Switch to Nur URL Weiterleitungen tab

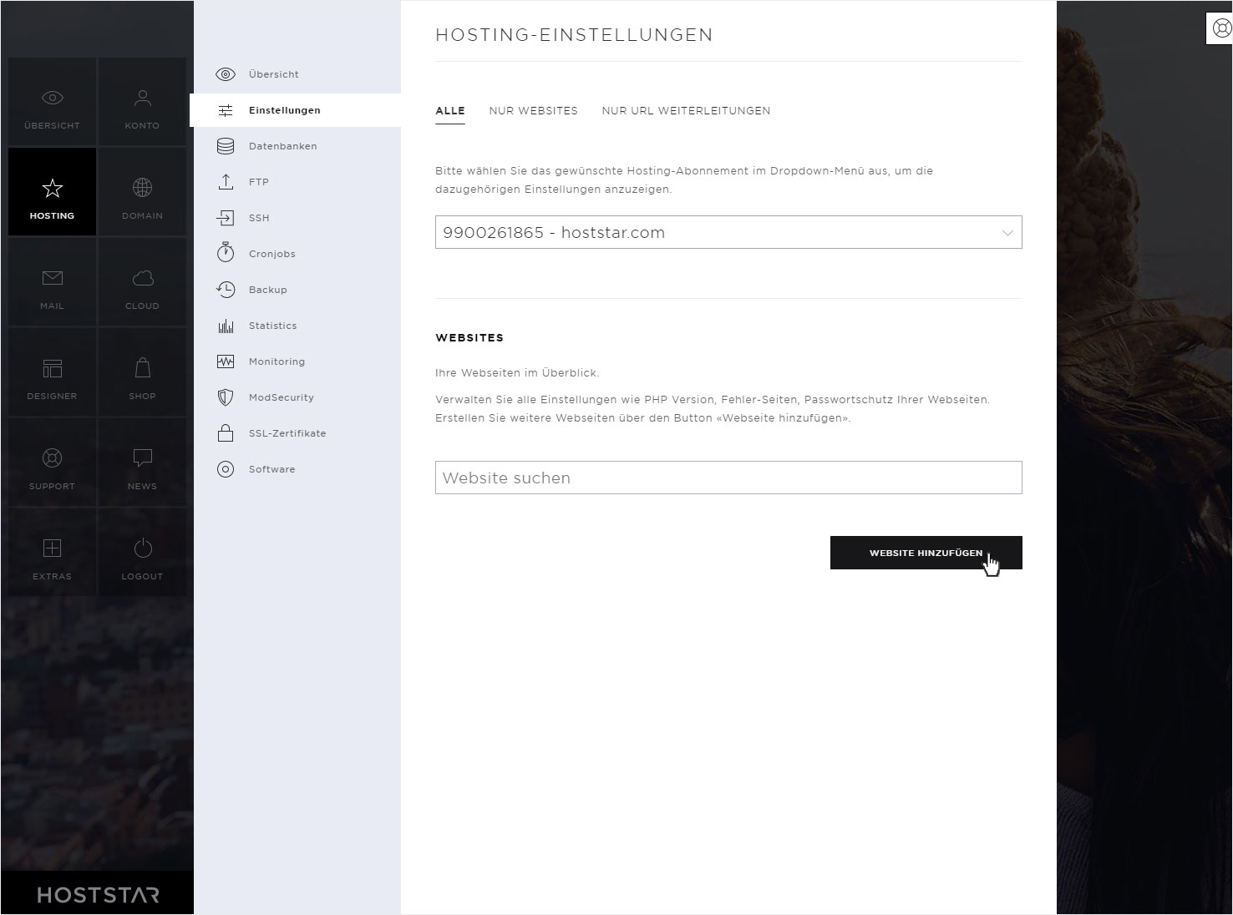(686, 110)
